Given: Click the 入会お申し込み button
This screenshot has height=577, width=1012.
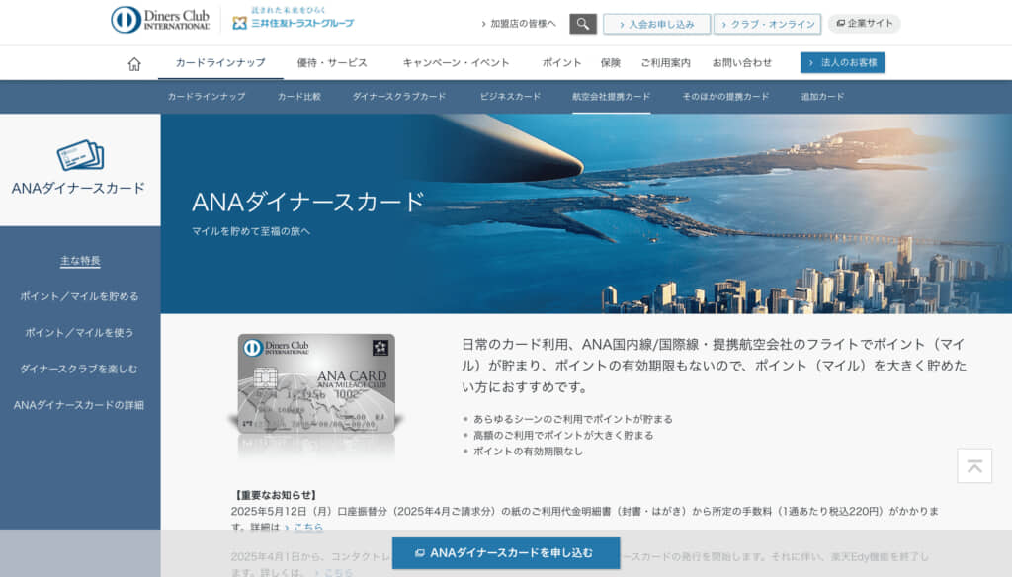Looking at the screenshot, I should [656, 24].
